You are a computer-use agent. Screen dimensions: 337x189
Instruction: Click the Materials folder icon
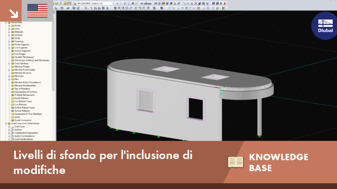coord(12,32)
